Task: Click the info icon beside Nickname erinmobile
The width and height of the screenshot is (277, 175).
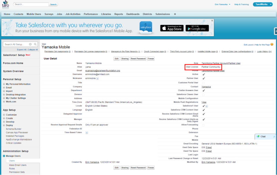Action: point(97,78)
